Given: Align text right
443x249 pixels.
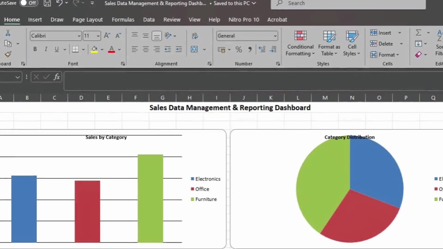Looking at the screenshot, I should [x=156, y=49].
